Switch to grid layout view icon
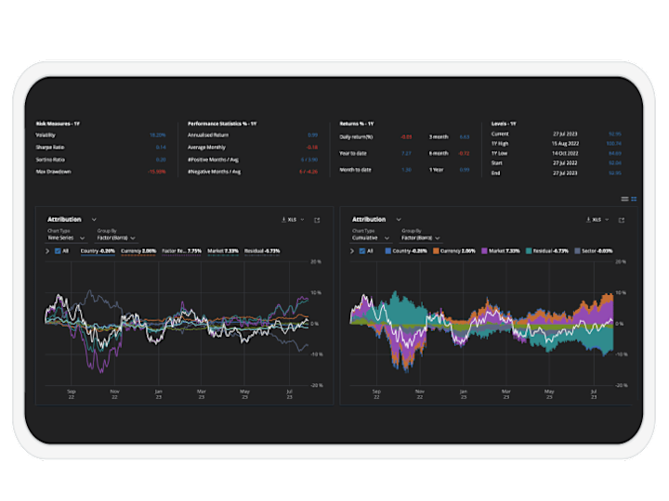 point(634,199)
